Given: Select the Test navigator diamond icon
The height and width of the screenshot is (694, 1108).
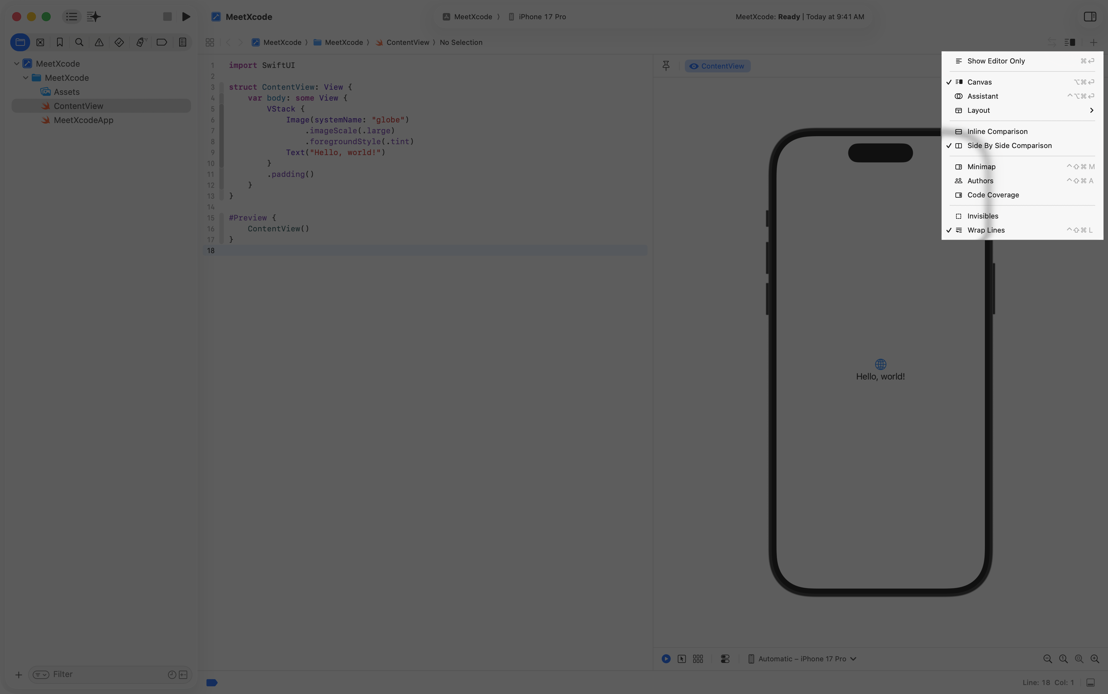Looking at the screenshot, I should click(x=119, y=42).
